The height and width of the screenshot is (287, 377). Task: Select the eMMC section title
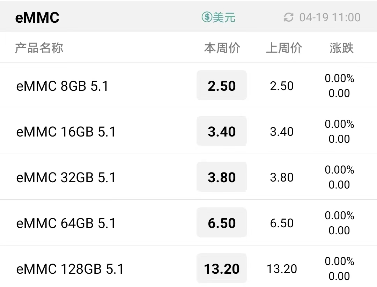coord(37,17)
